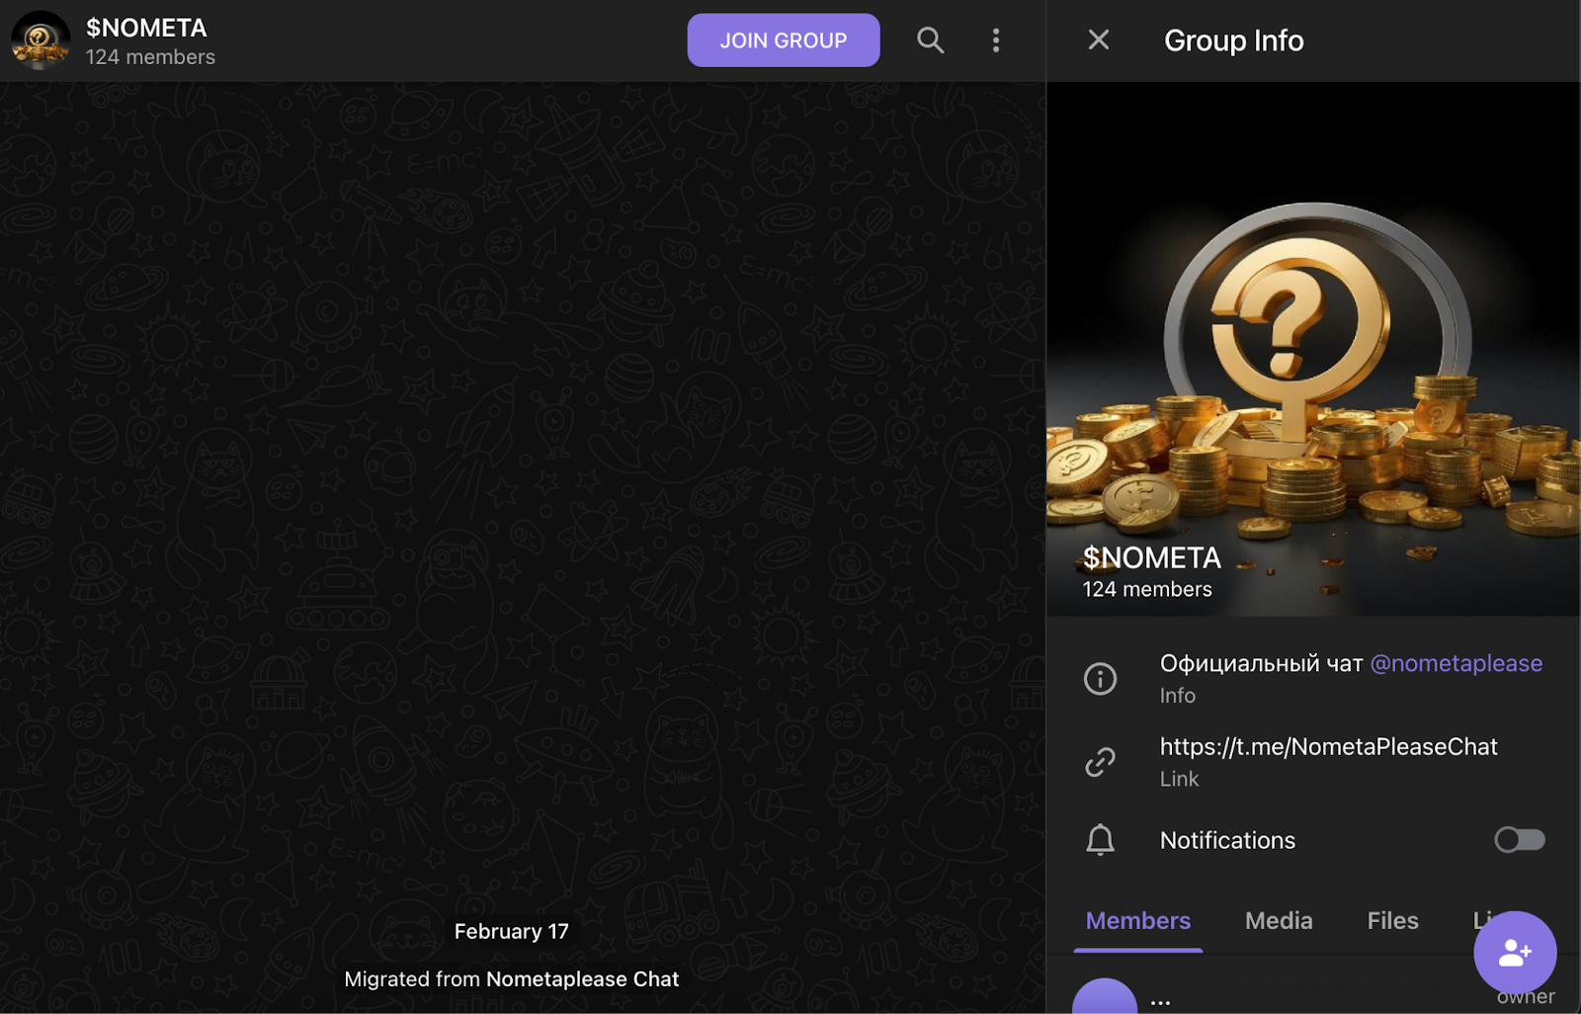Click the add member floating button
1581x1014 pixels.
coord(1515,953)
